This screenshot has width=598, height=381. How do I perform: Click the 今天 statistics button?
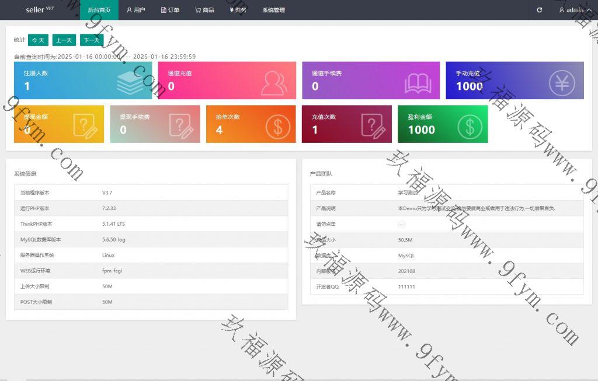point(38,40)
